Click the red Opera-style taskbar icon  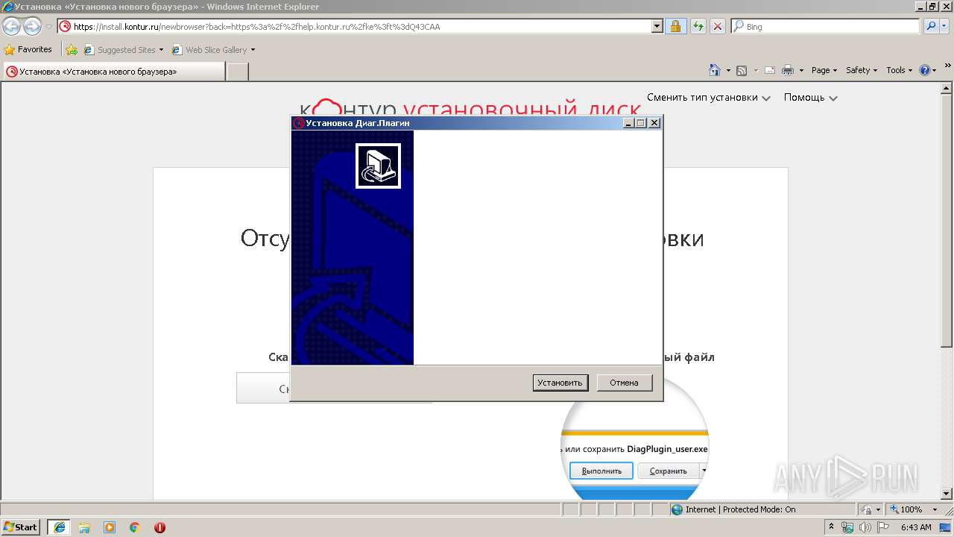coord(159,527)
